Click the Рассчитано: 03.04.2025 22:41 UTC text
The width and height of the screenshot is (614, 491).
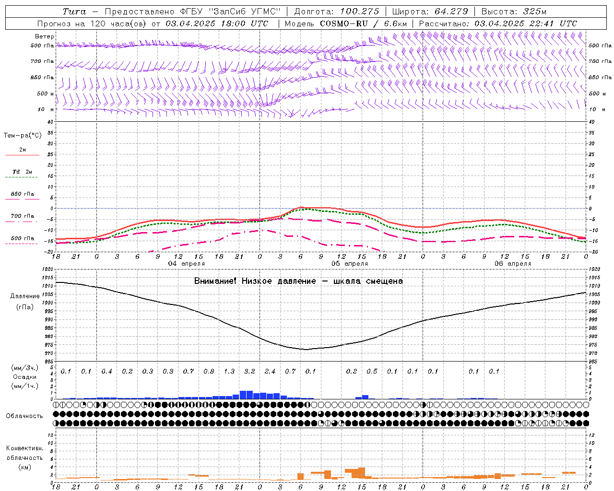coord(498,23)
